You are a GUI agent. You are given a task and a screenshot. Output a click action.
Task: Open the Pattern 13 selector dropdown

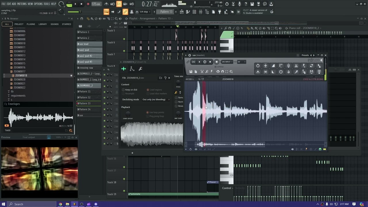[x=165, y=12]
